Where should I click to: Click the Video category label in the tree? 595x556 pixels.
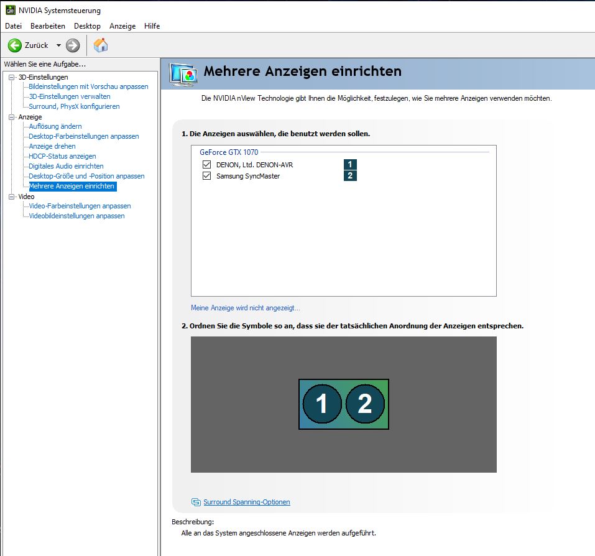[26, 197]
